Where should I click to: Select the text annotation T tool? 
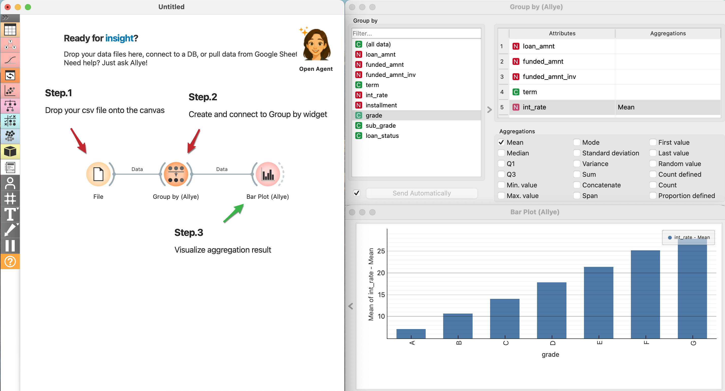point(10,214)
